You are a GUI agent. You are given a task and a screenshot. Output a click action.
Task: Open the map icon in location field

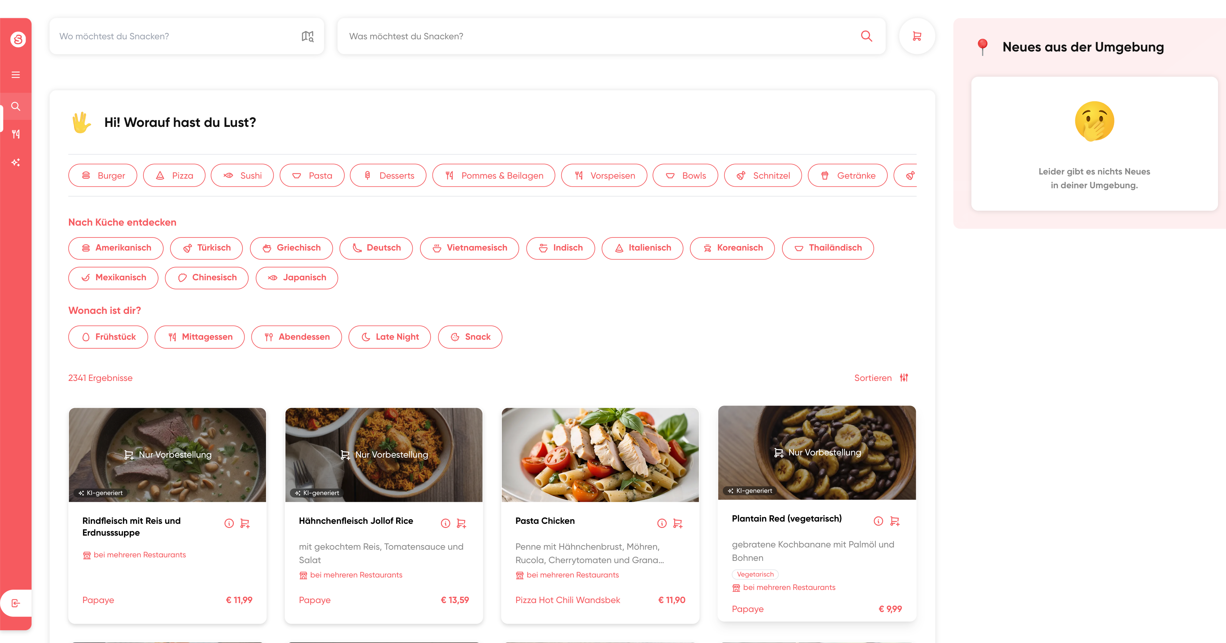coord(307,36)
